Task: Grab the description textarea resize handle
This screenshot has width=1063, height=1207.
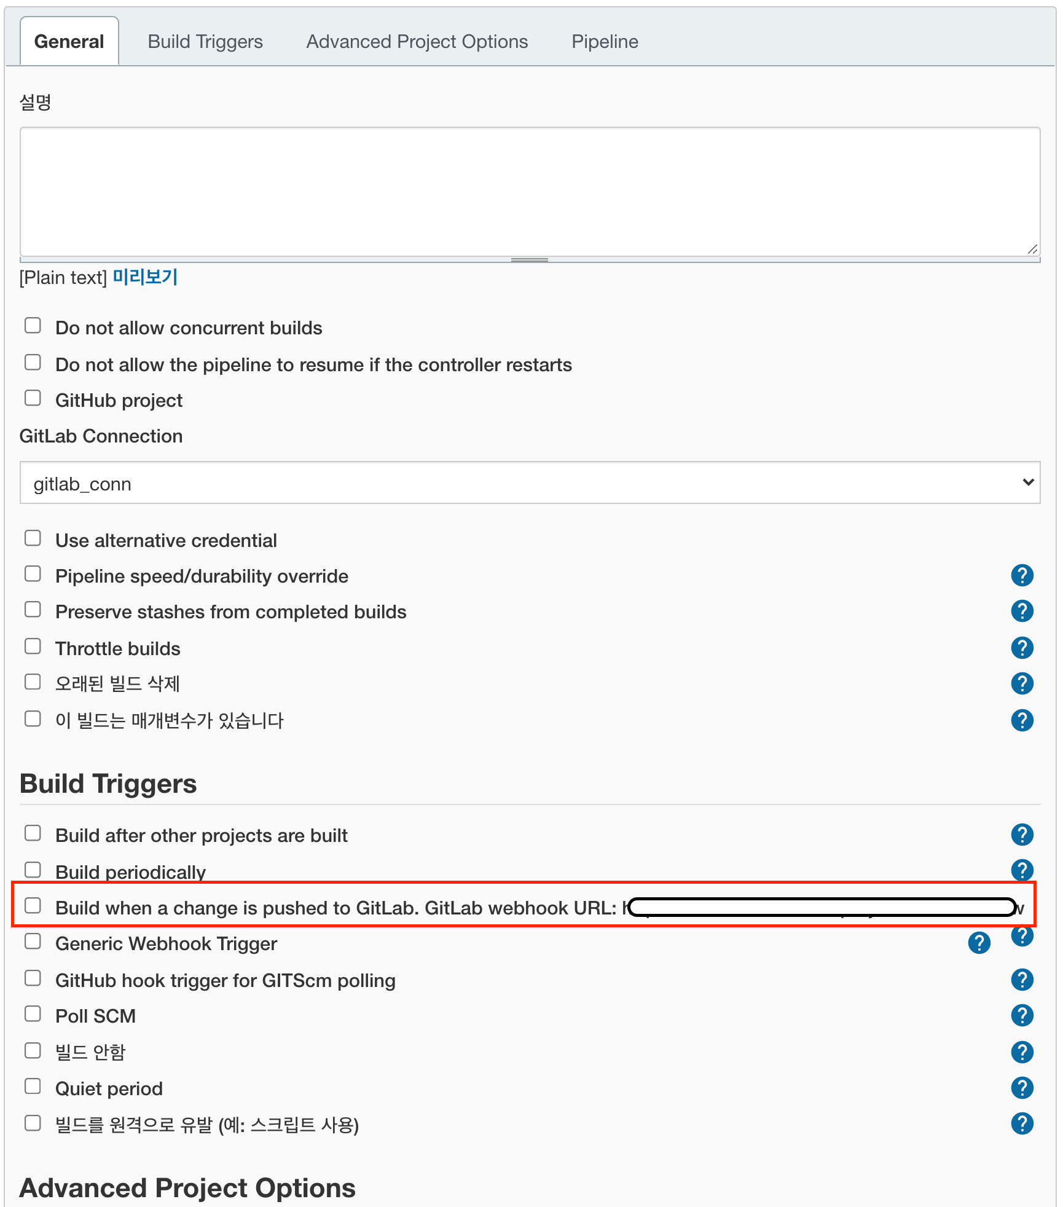Action: (1032, 249)
